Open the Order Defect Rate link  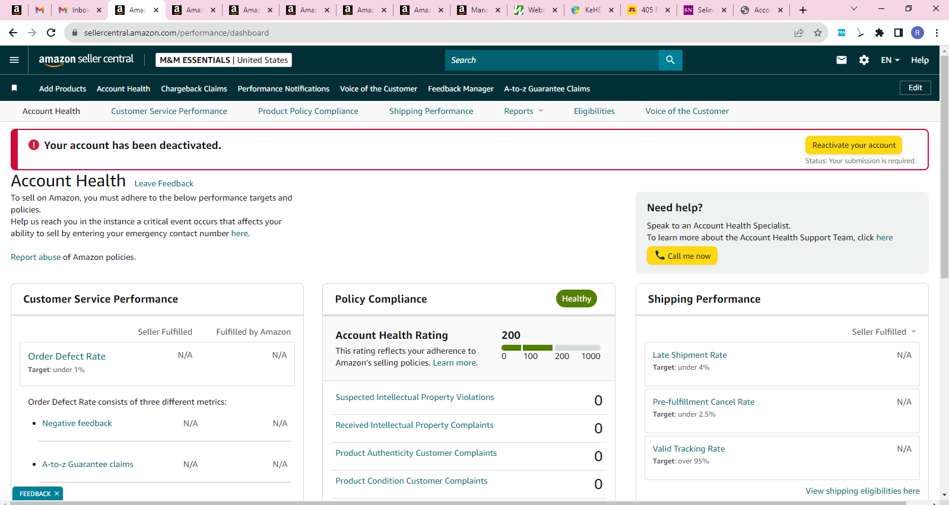(67, 356)
